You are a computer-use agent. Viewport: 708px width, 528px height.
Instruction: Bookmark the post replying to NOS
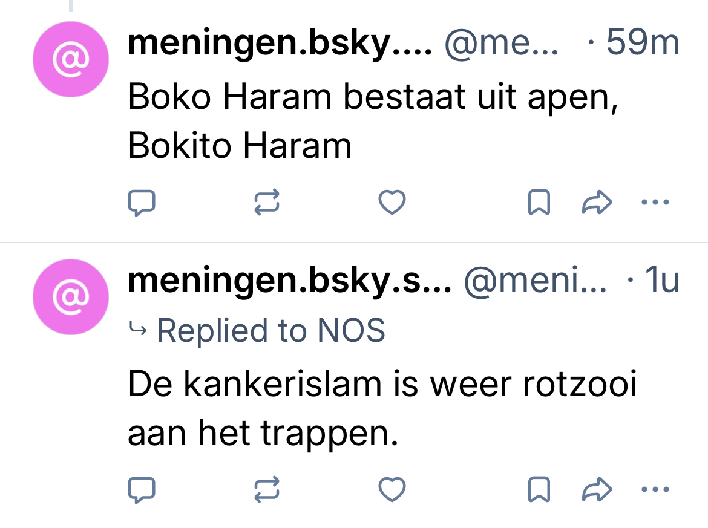point(539,489)
